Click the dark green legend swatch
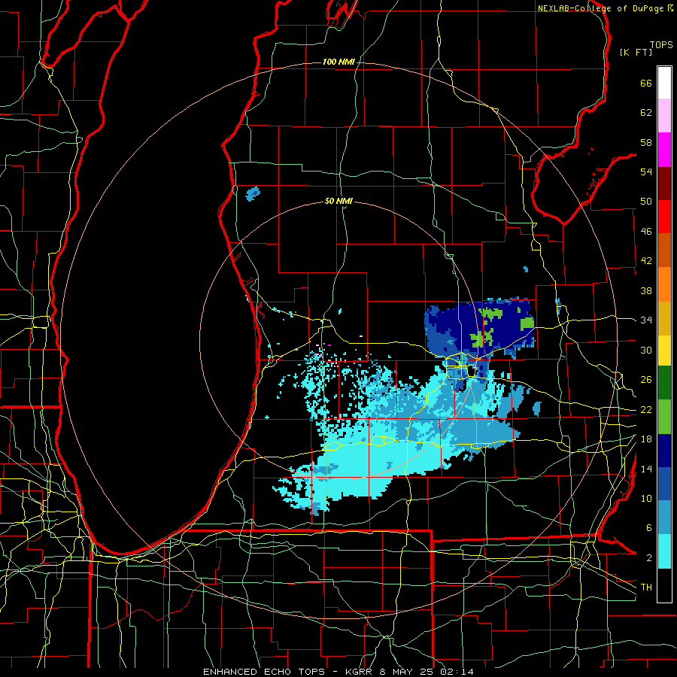Screen dimensions: 677x677 664,383
